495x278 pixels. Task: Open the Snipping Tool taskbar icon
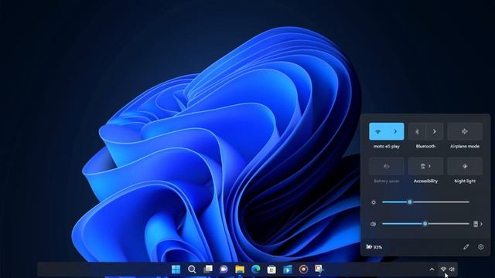319,269
